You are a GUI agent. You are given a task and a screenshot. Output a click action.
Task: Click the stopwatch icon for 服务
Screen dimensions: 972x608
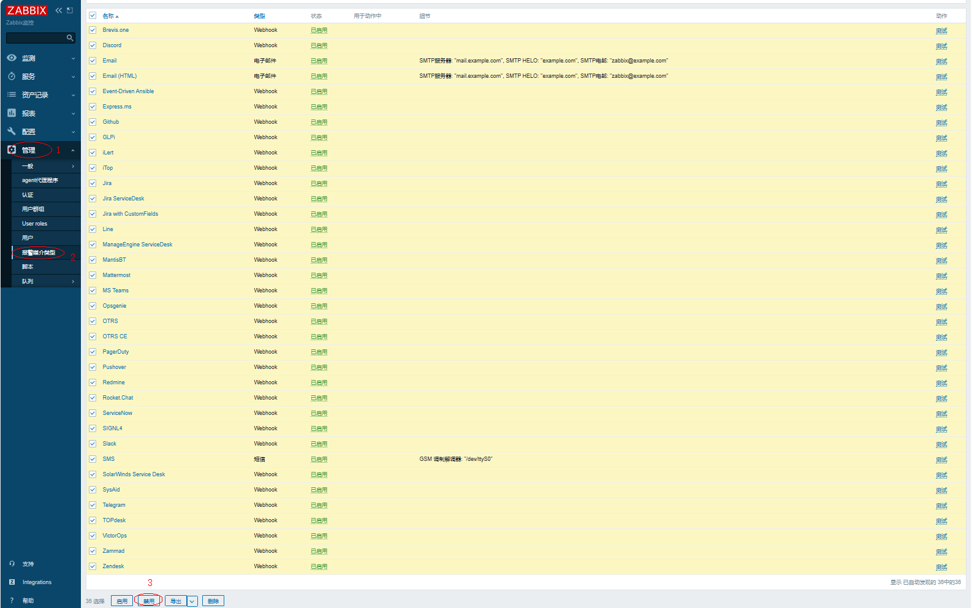click(x=12, y=76)
